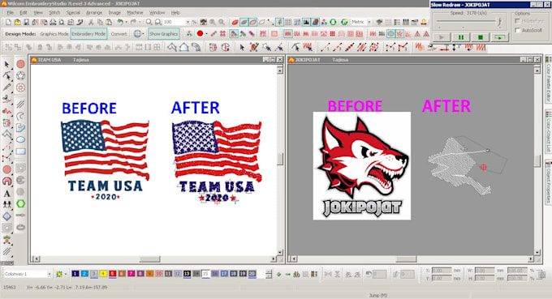Select the Lettering 'A' tool in left toolbox
The height and width of the screenshot is (299, 552).
point(6,193)
